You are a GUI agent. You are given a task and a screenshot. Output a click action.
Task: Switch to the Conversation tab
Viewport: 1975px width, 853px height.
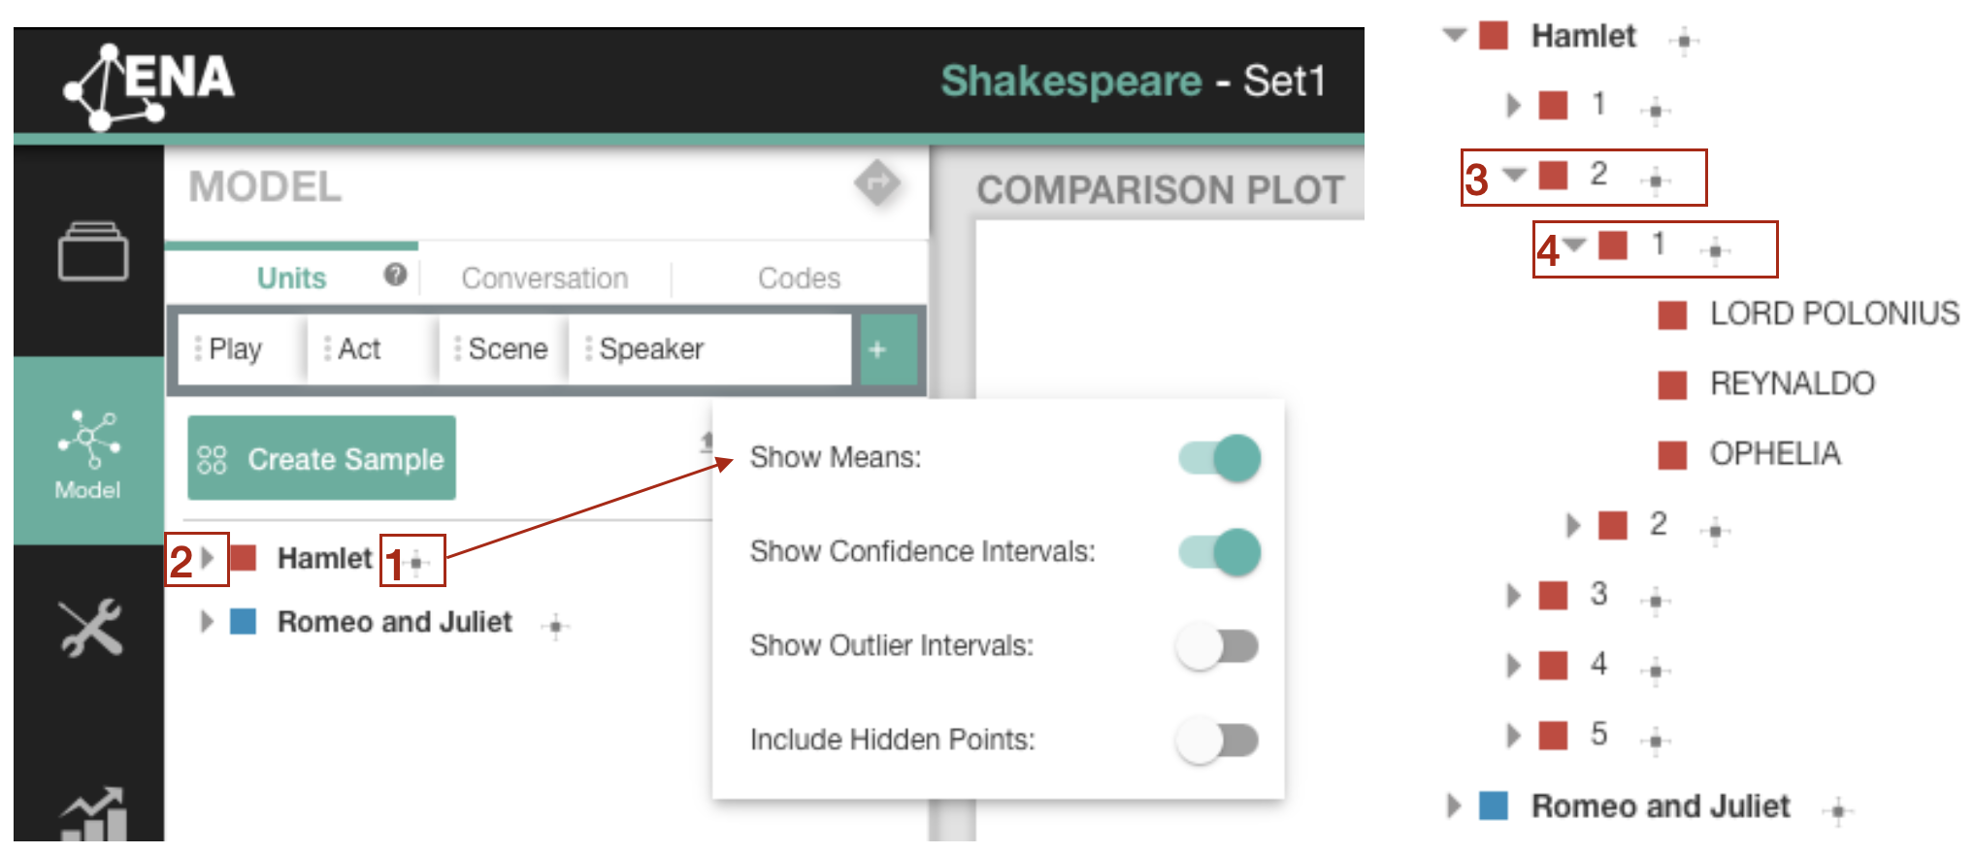(x=544, y=279)
